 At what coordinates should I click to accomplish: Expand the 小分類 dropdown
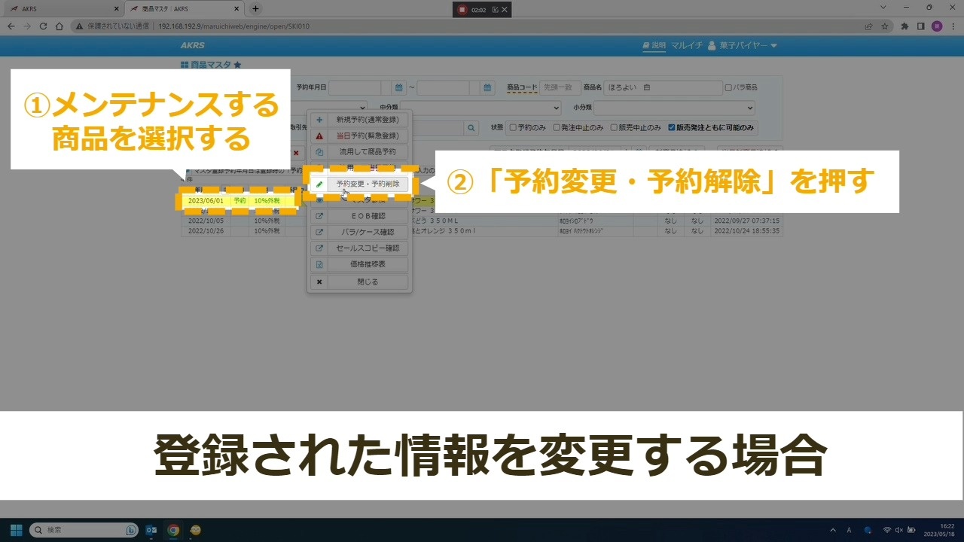(x=674, y=108)
